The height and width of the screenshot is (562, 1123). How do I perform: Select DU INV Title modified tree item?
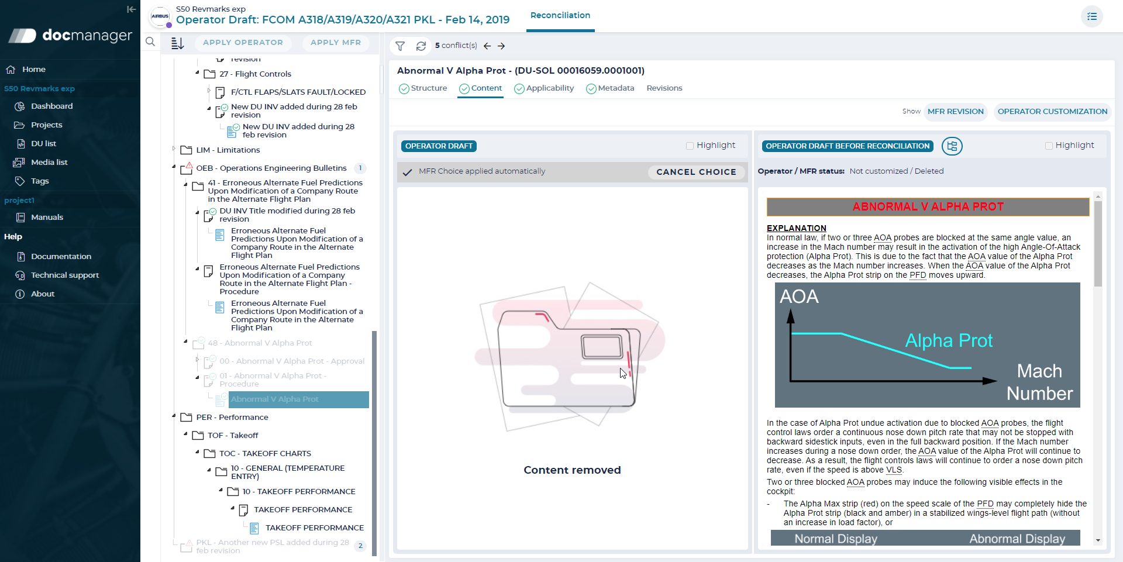(x=287, y=215)
